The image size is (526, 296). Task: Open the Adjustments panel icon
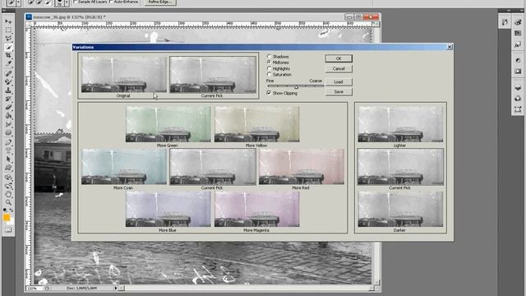coord(518,60)
